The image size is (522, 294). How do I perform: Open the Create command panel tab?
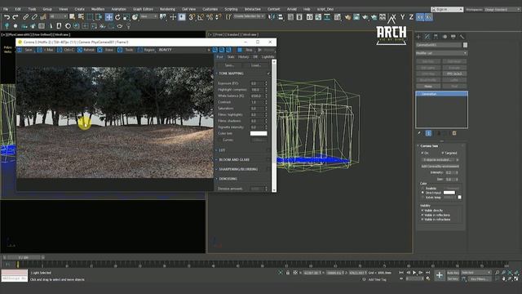pyautogui.click(x=418, y=37)
